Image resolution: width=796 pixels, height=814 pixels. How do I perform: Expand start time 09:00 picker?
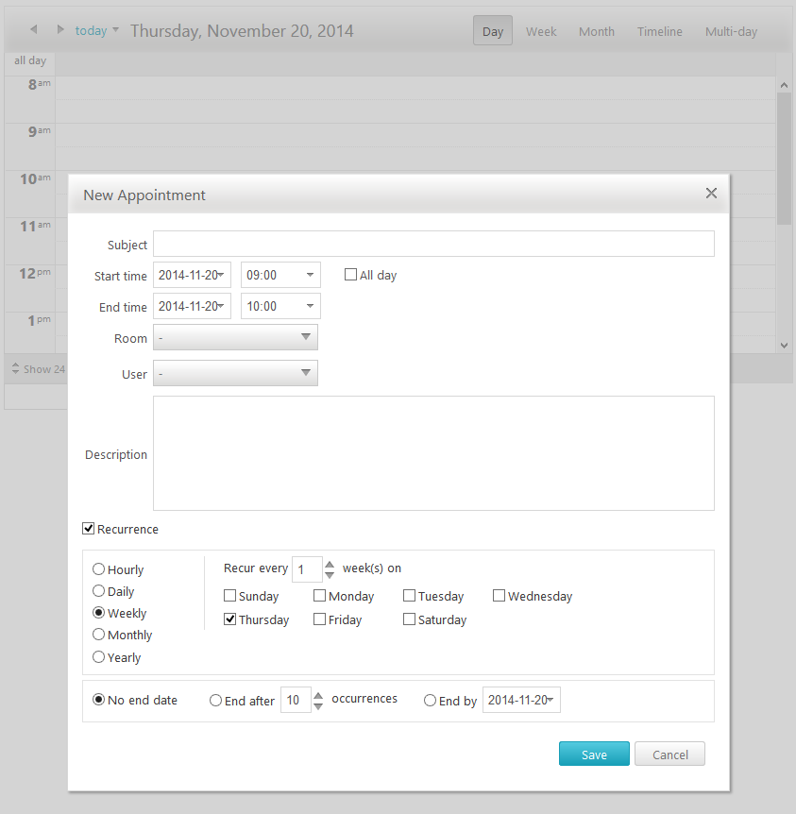coord(310,275)
